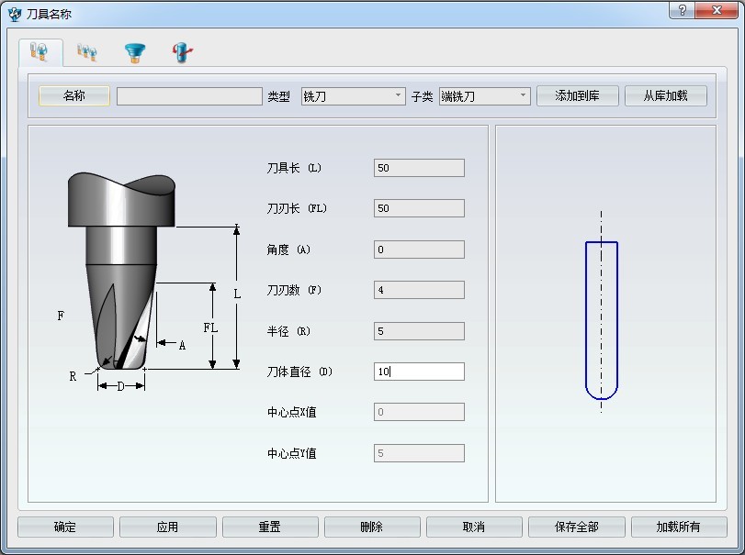
Task: Click the 刀具长 (L) input field
Action: pos(419,168)
